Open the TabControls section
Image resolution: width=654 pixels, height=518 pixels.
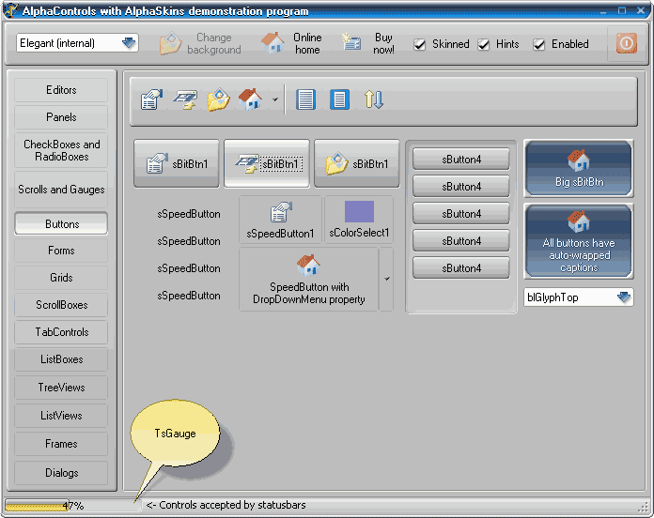pos(61,332)
